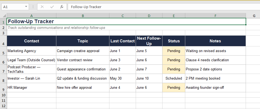Click the Contact header cell

click(x=31, y=41)
